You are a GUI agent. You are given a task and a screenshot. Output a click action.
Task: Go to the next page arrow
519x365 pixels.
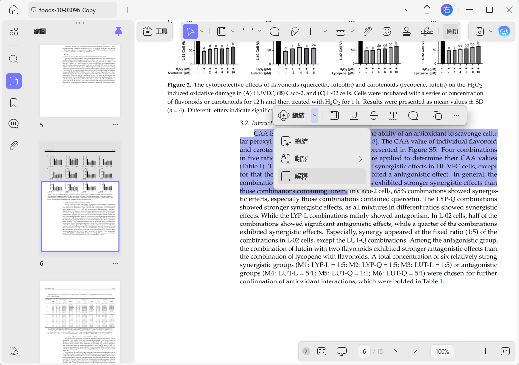(x=414, y=351)
